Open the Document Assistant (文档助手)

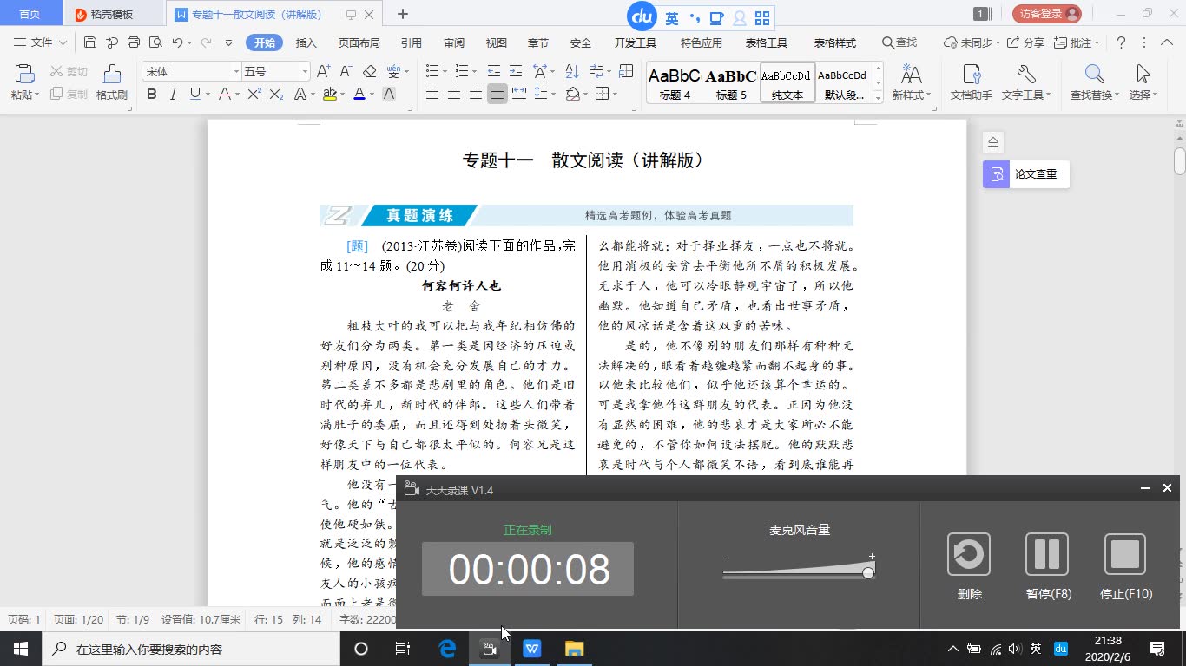[971, 82]
